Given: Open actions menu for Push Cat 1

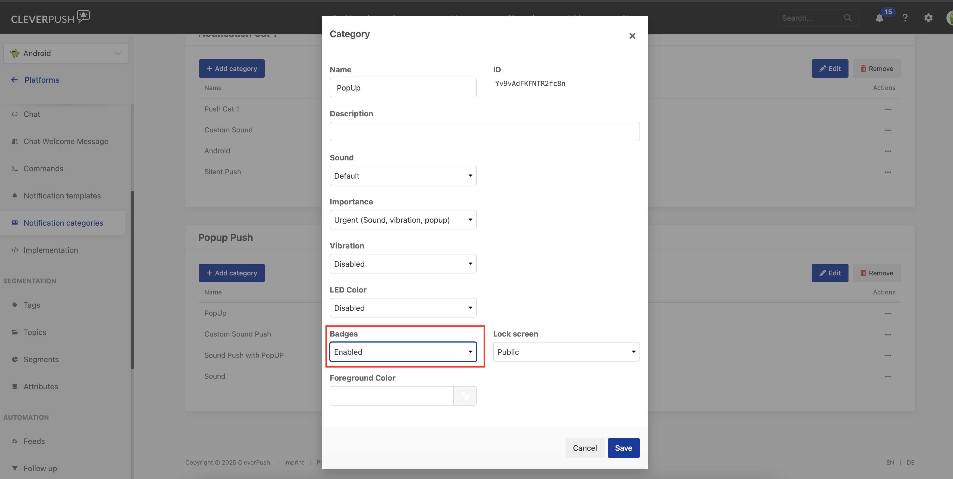Looking at the screenshot, I should (x=887, y=109).
